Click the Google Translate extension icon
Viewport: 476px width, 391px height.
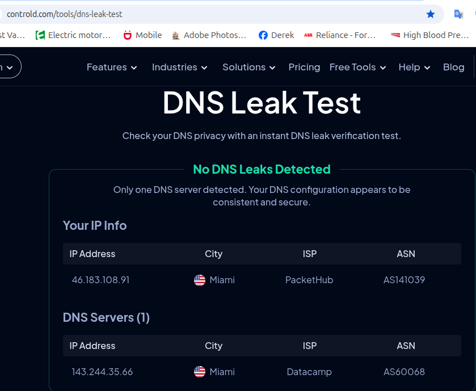pos(458,14)
